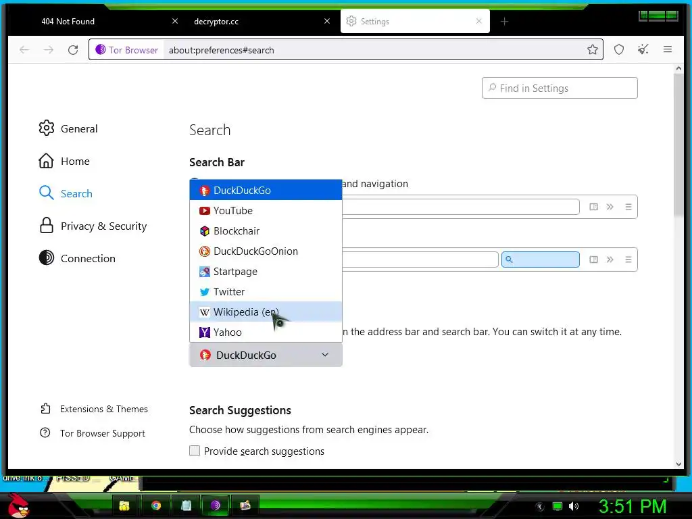692x519 pixels.
Task: Select the Settings tab
Action: click(x=415, y=21)
